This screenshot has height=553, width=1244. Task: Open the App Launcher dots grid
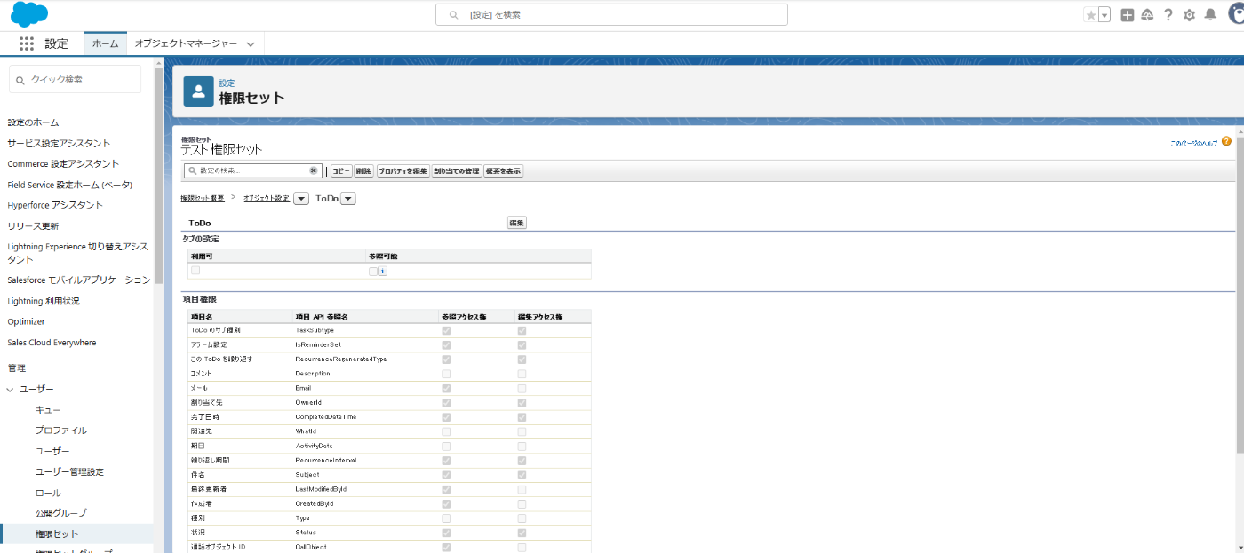(x=27, y=43)
